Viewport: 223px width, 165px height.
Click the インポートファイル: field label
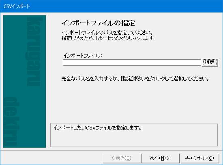[83, 56]
